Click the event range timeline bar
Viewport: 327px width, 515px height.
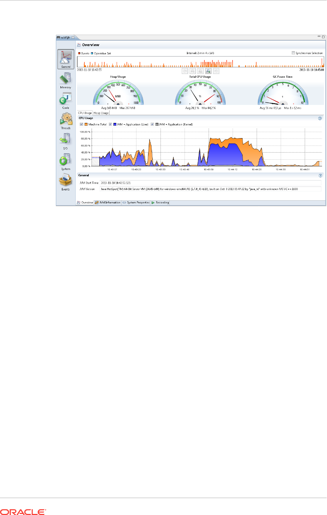tap(200, 62)
